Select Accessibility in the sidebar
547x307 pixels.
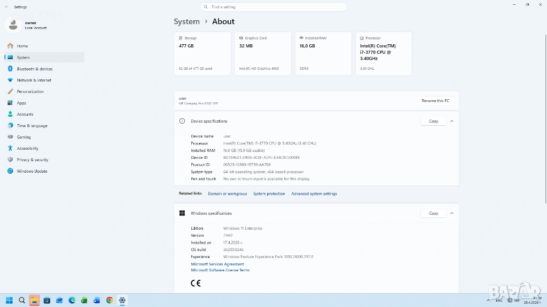click(x=27, y=148)
